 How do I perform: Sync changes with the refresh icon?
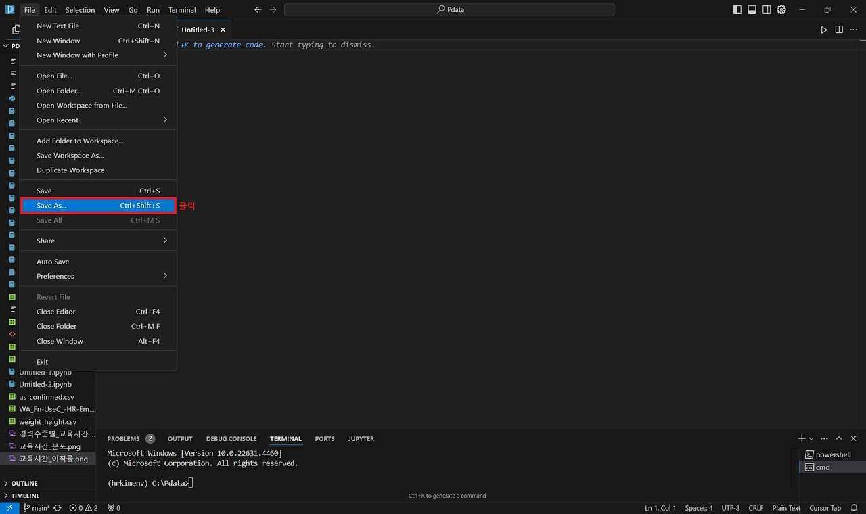point(57,507)
